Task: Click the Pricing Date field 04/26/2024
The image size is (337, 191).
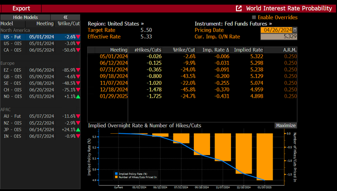Action: (x=277, y=30)
